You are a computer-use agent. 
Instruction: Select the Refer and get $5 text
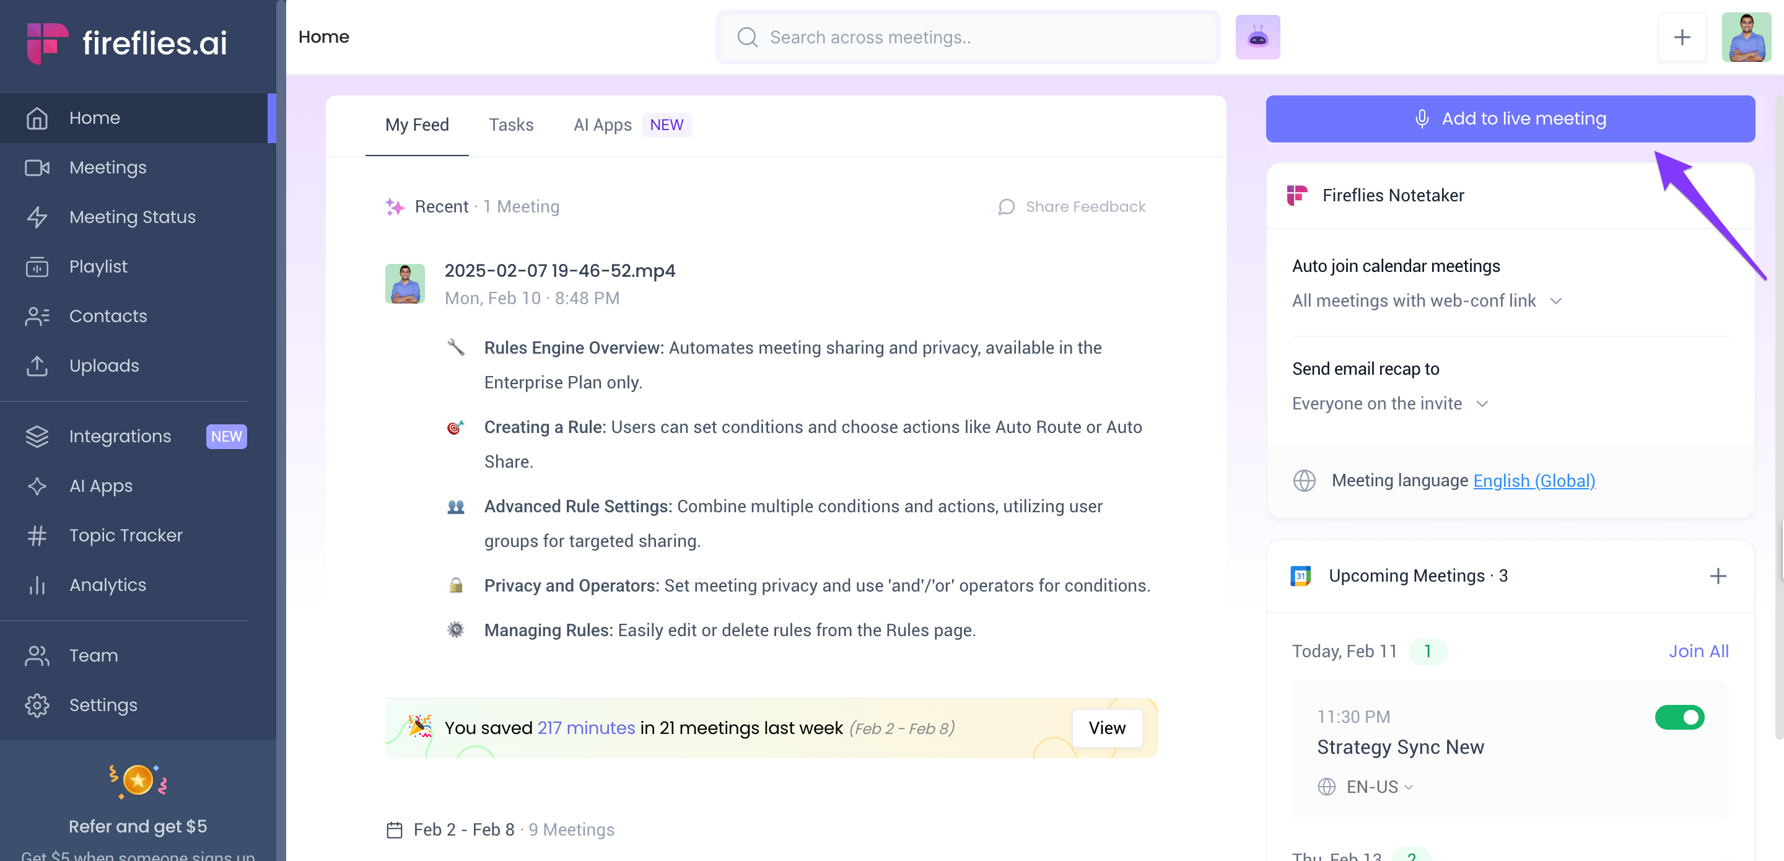(138, 827)
